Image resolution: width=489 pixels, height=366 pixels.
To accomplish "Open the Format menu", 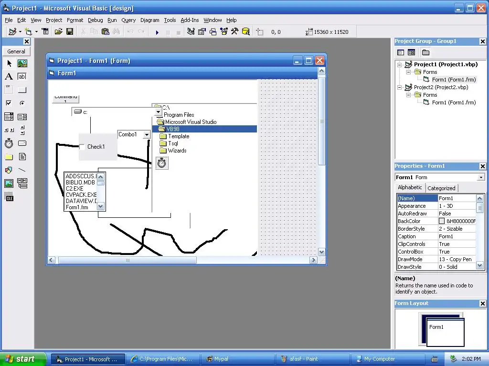I will coord(75,20).
